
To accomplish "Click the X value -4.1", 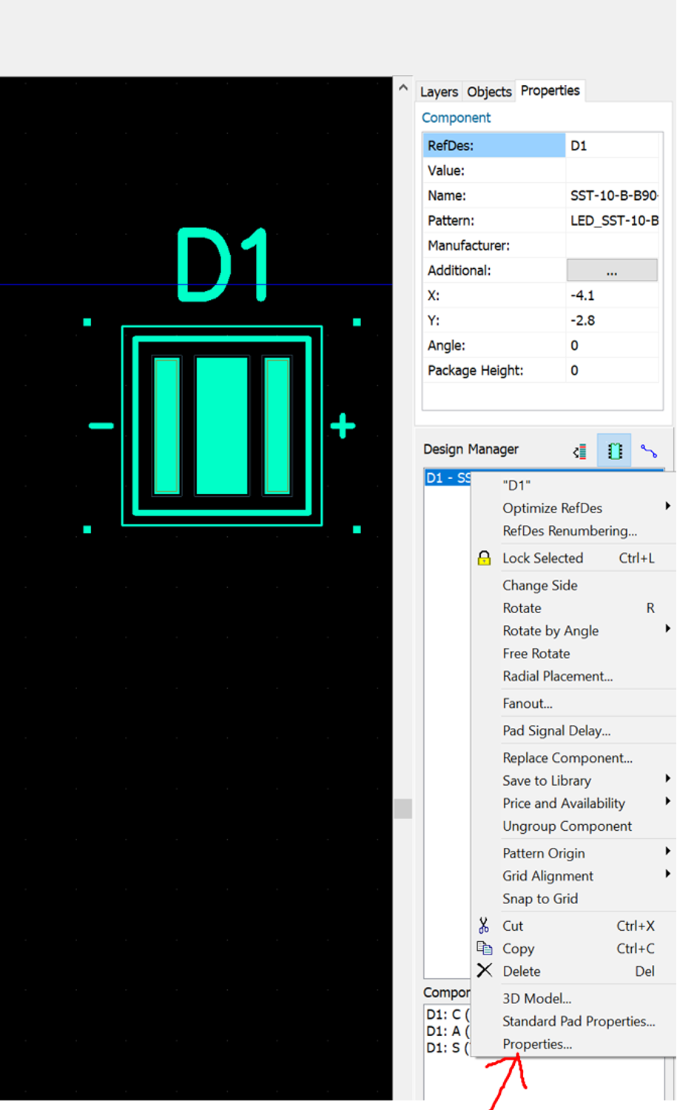I will coord(612,295).
